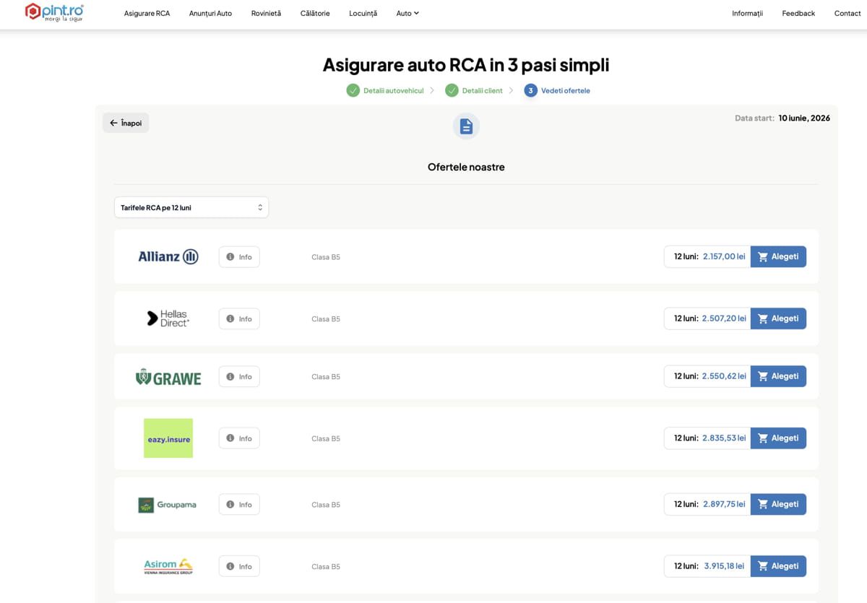867x603 pixels.
Task: Expand the Auto dropdown menu
Action: coord(407,13)
